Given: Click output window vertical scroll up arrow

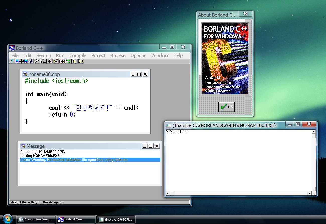Looking at the screenshot, I should (314, 132).
